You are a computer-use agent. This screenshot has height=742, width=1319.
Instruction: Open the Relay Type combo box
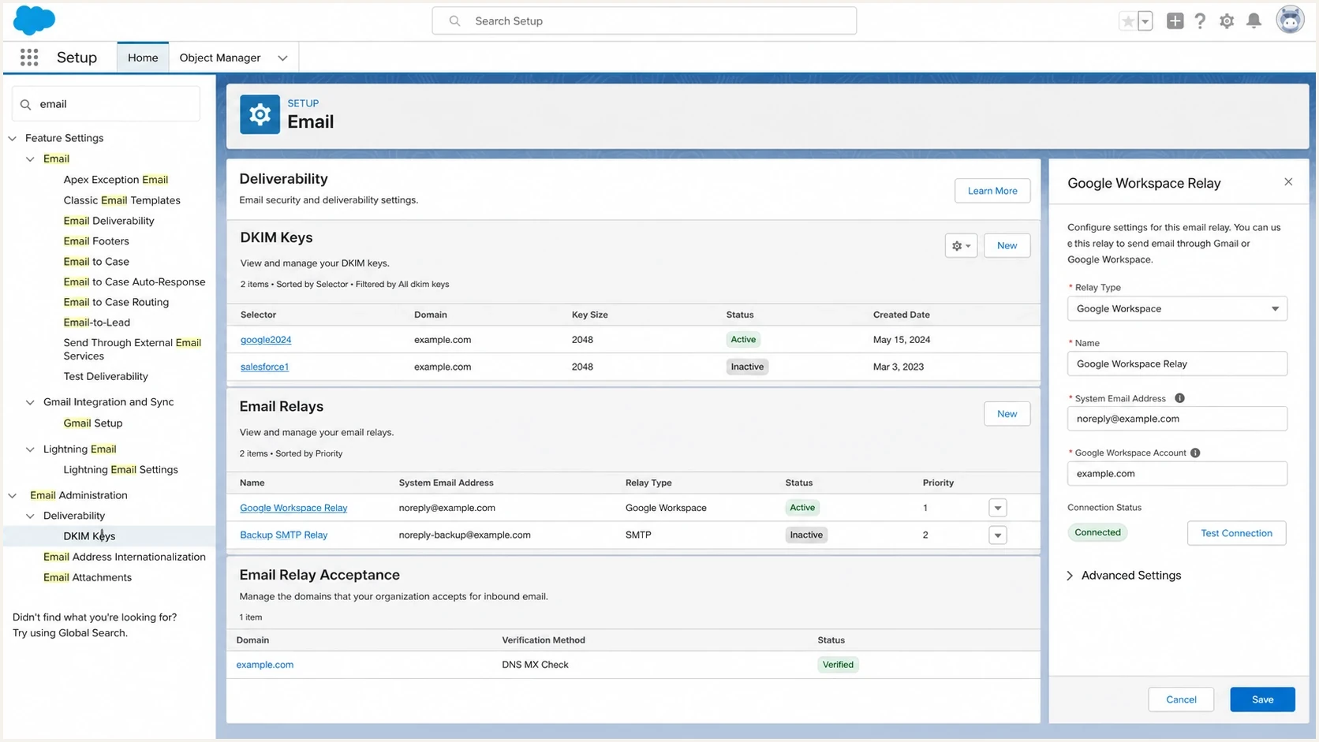pos(1177,308)
